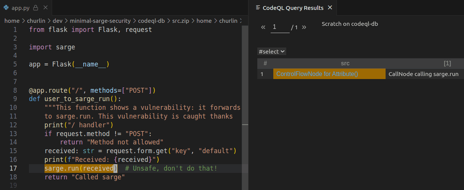Go to previous results page arrow
This screenshot has height=190, width=464.
click(263, 27)
